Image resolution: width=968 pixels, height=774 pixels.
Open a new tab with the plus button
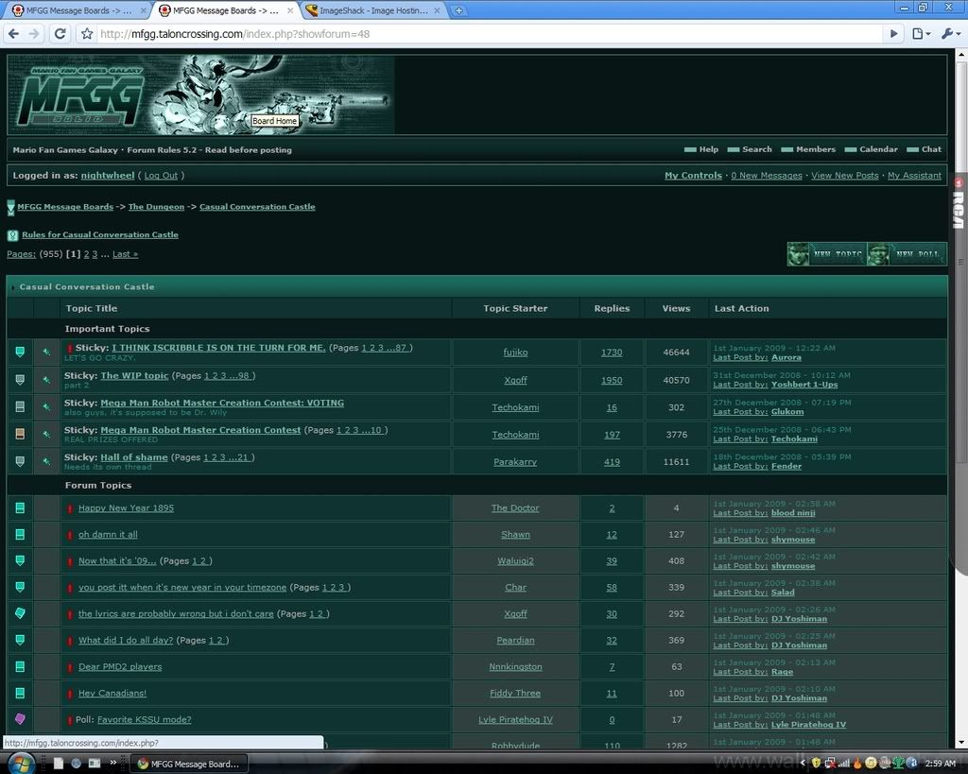pos(458,10)
